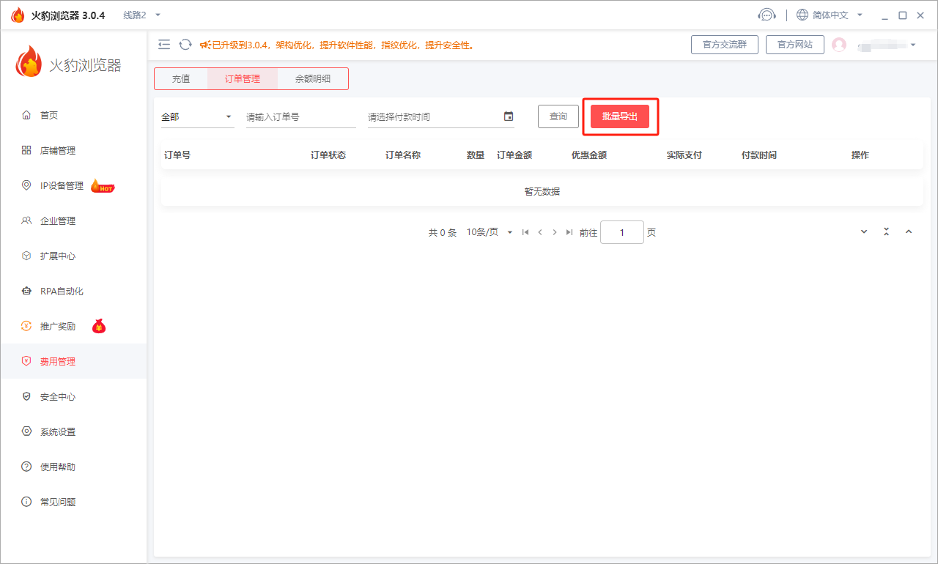Image resolution: width=938 pixels, height=564 pixels.
Task: Open 店铺管理 in the sidebar
Action: [58, 151]
